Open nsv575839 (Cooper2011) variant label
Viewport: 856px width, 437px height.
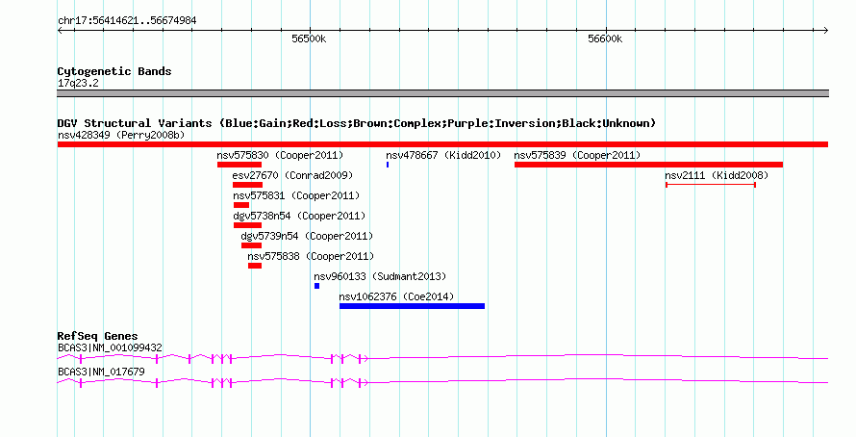[577, 155]
